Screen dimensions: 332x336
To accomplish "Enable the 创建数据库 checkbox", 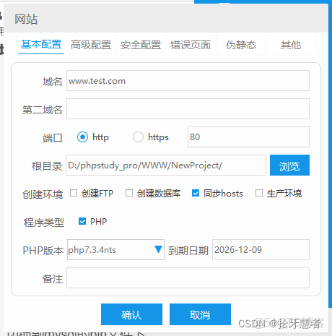I will coord(129,193).
